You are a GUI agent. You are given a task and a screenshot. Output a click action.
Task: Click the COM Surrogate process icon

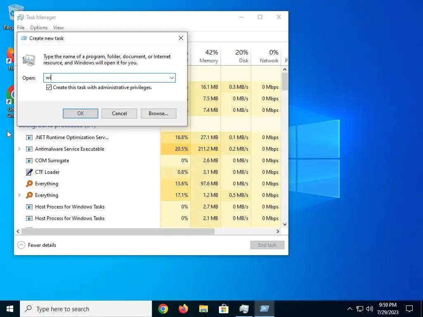(29, 161)
